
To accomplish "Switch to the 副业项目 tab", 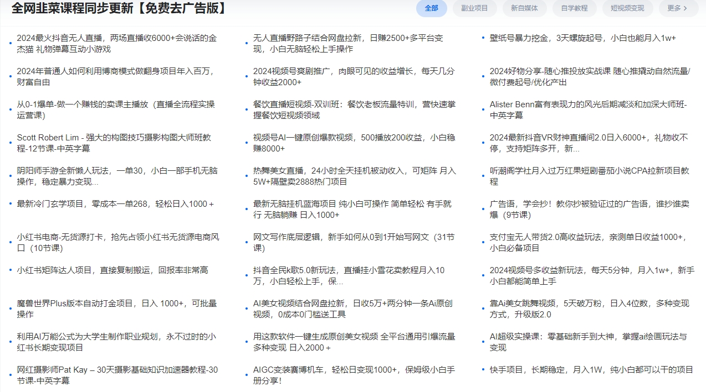I will [x=474, y=9].
